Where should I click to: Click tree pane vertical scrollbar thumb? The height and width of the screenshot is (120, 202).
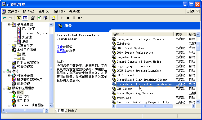51,68
